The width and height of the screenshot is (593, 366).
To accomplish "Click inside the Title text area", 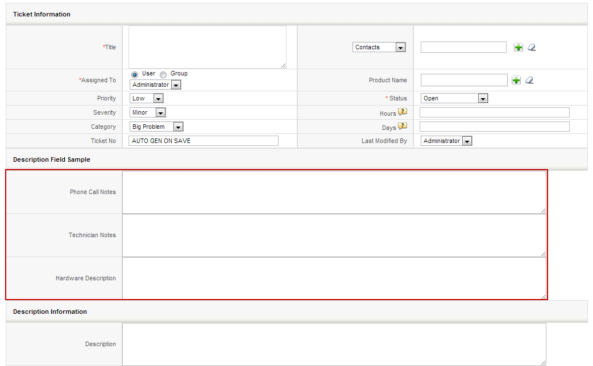I will coord(207,47).
